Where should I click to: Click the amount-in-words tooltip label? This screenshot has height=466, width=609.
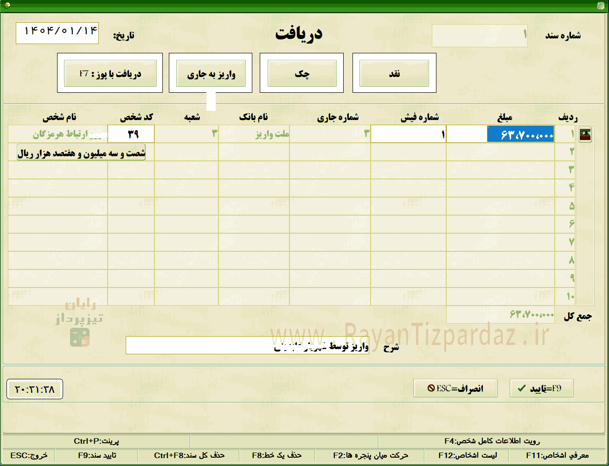click(x=81, y=152)
